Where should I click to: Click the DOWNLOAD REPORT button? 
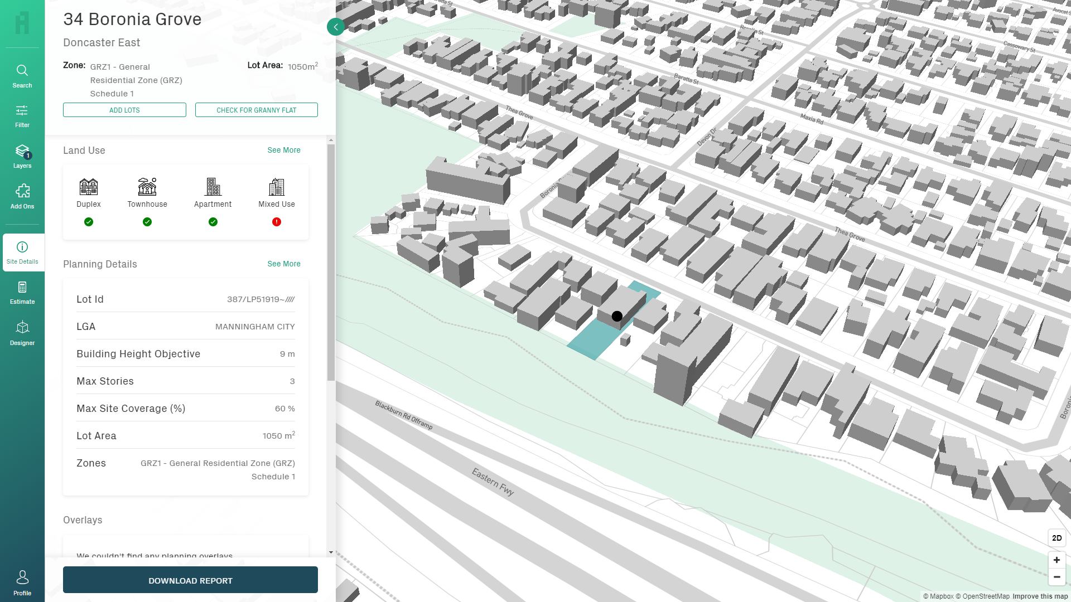pos(190,580)
